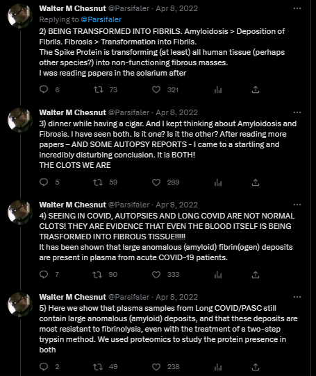Retweet the tweet with 73 retweets
The width and height of the screenshot is (316, 376).
coord(98,89)
